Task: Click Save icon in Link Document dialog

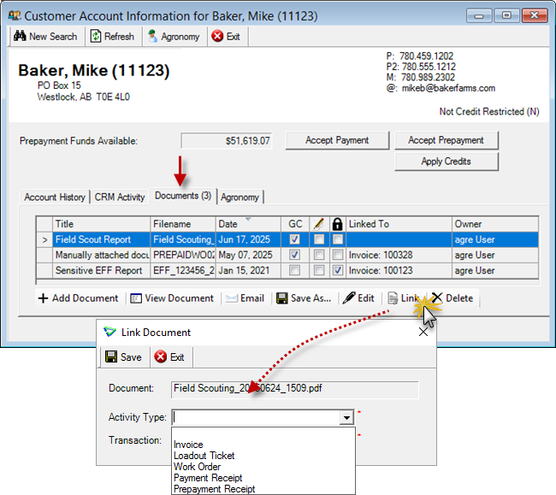Action: [x=111, y=357]
